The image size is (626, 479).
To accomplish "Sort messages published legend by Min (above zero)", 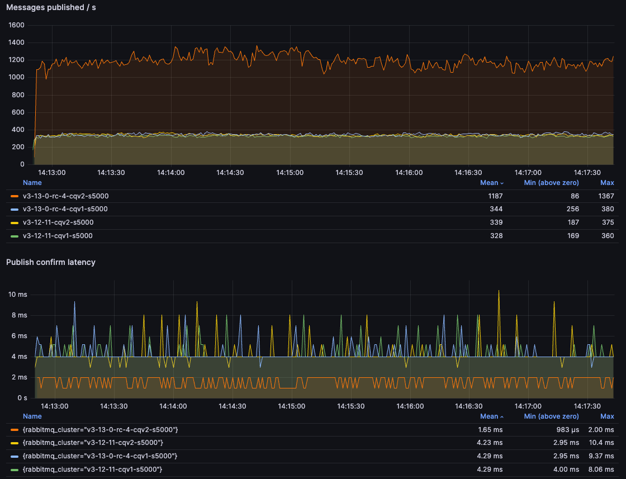I will [x=551, y=183].
